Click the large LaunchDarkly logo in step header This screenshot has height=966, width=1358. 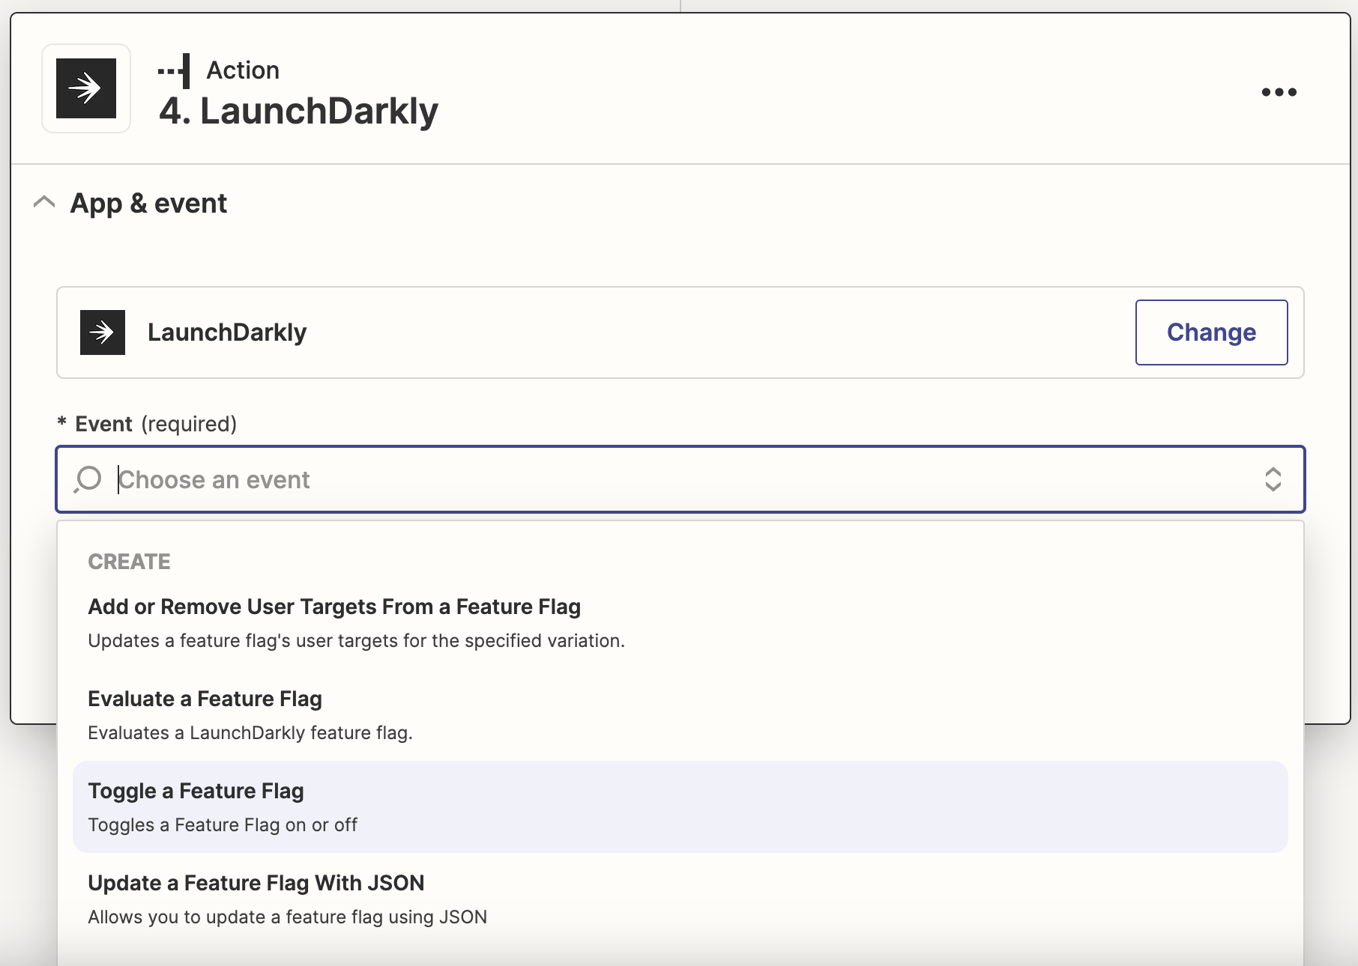tap(86, 88)
